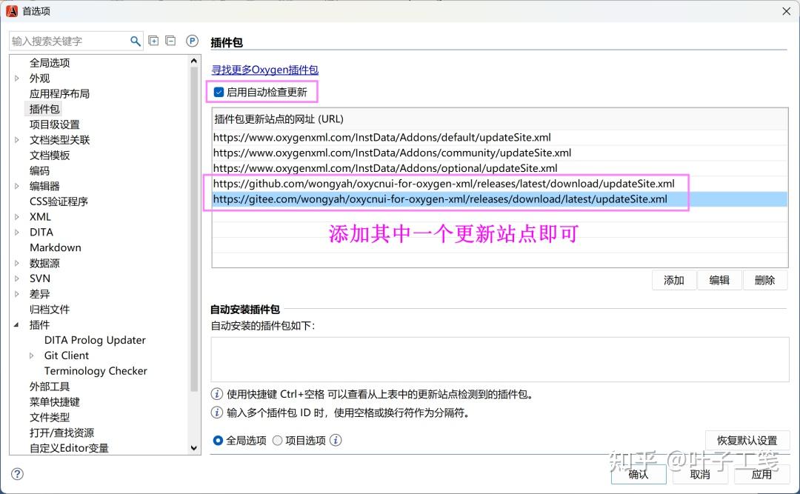This screenshot has height=494, width=800.
Task: Select 全局选项 in the tree
Action: tap(50, 63)
